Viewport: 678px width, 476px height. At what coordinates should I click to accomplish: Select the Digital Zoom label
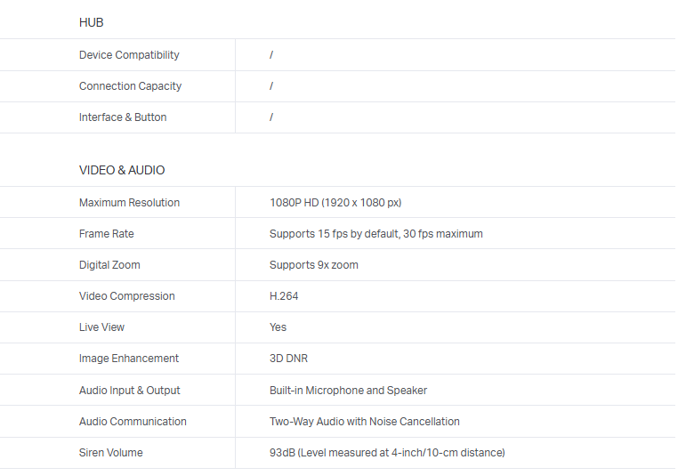coord(109,265)
